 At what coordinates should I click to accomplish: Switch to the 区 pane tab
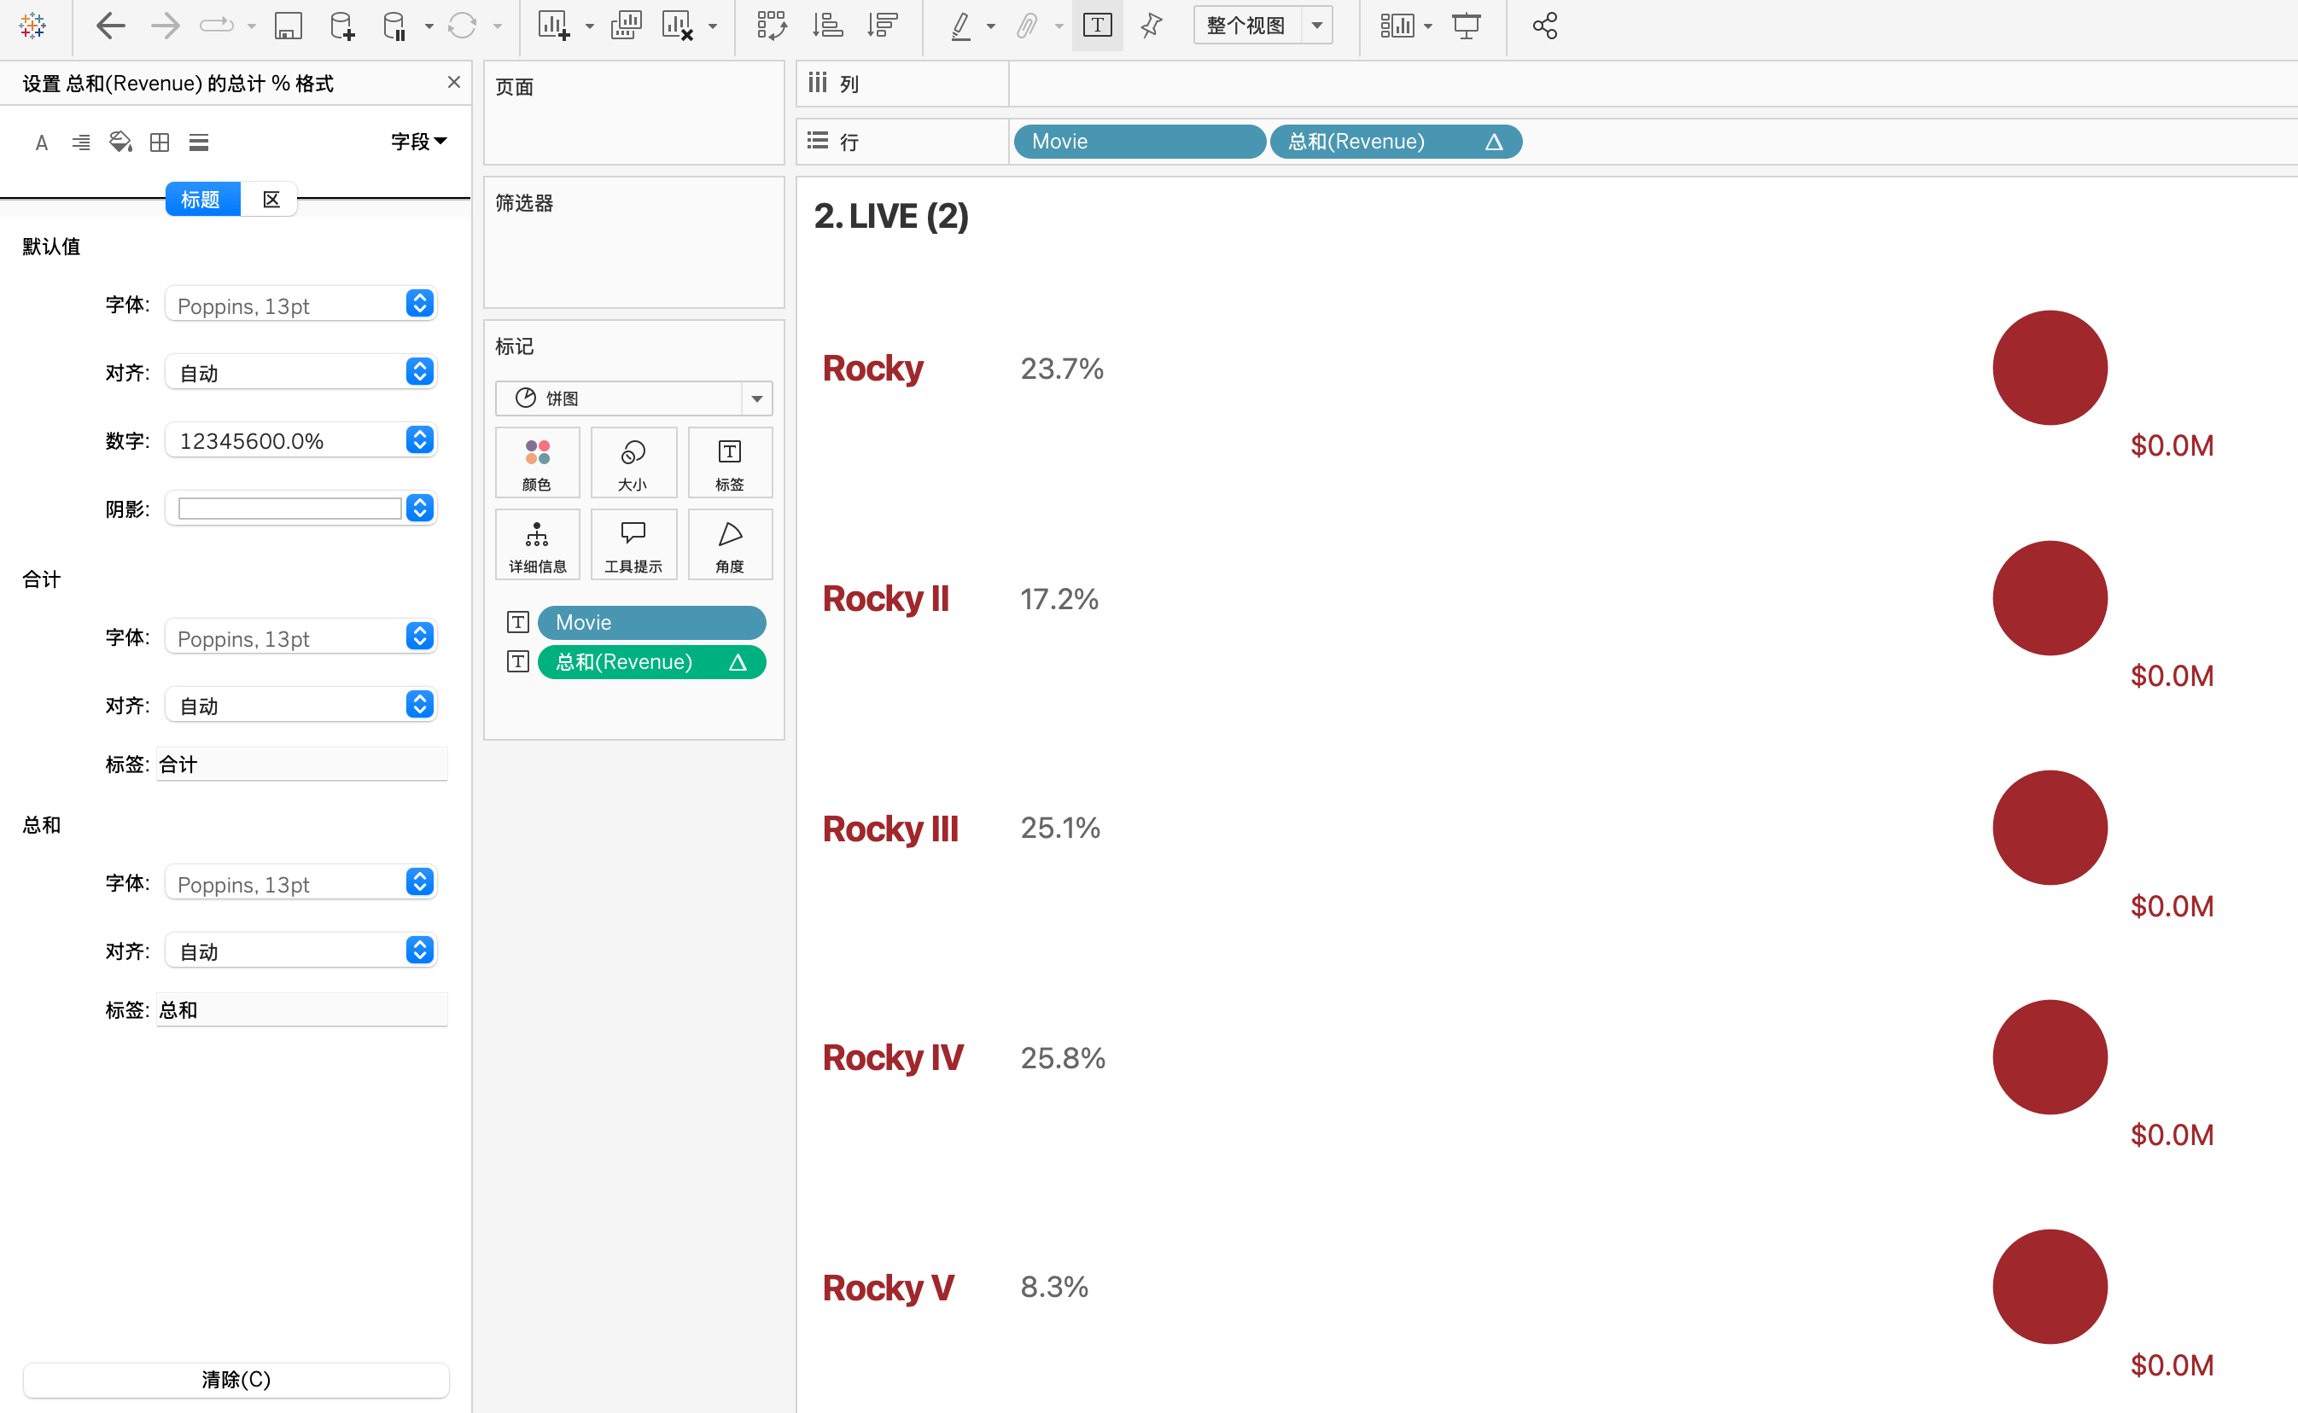pyautogui.click(x=271, y=199)
